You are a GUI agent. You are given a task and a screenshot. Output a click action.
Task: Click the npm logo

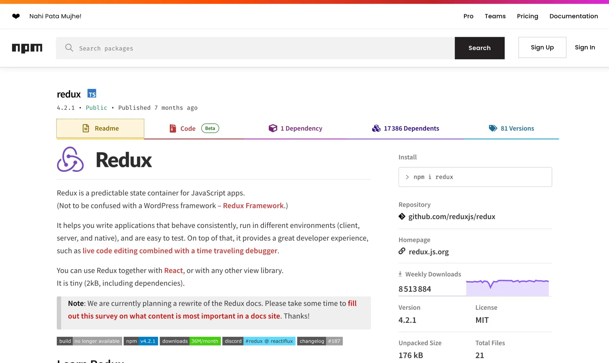(x=27, y=48)
